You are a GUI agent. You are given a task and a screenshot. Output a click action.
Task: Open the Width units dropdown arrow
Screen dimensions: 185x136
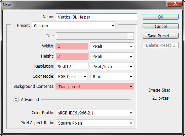(131, 46)
